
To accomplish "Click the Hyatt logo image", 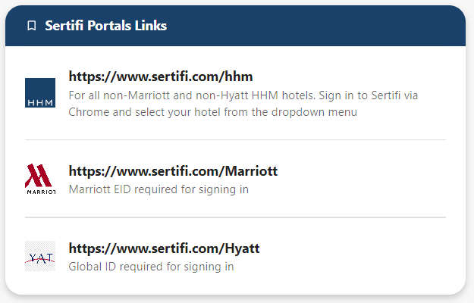I will [x=40, y=256].
